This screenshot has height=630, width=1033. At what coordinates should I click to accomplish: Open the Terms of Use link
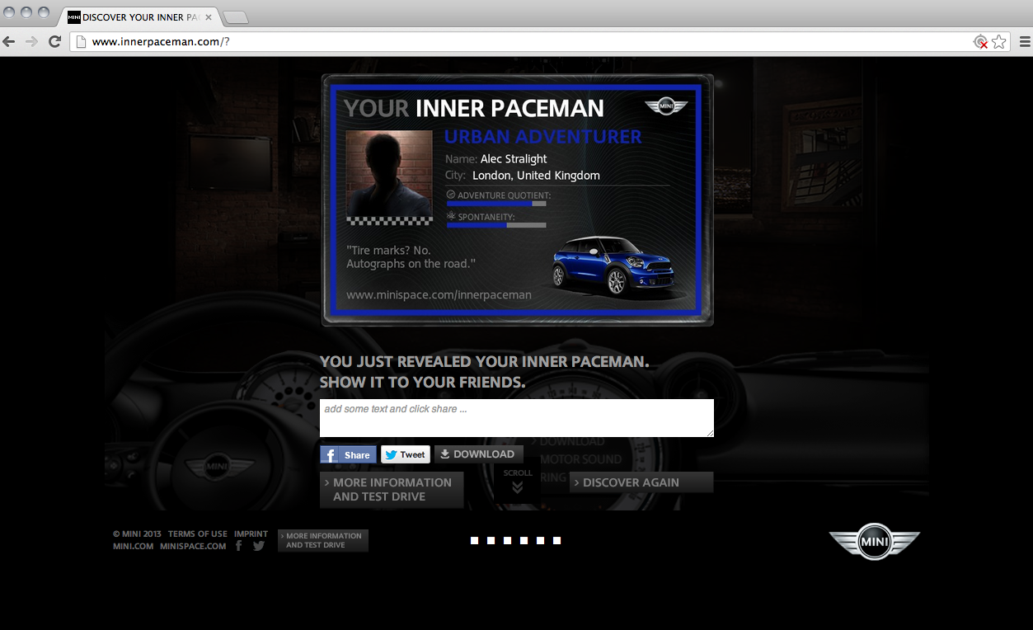click(x=198, y=534)
